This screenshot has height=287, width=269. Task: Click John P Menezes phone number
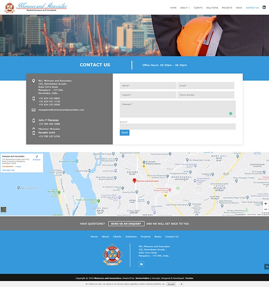49,124
